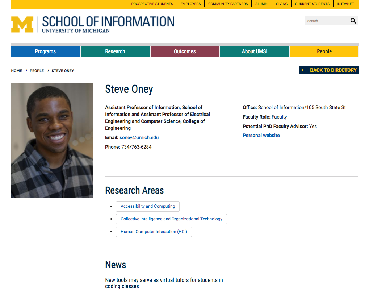
Task: Select the Outcomes navigation tab
Action: (x=185, y=51)
